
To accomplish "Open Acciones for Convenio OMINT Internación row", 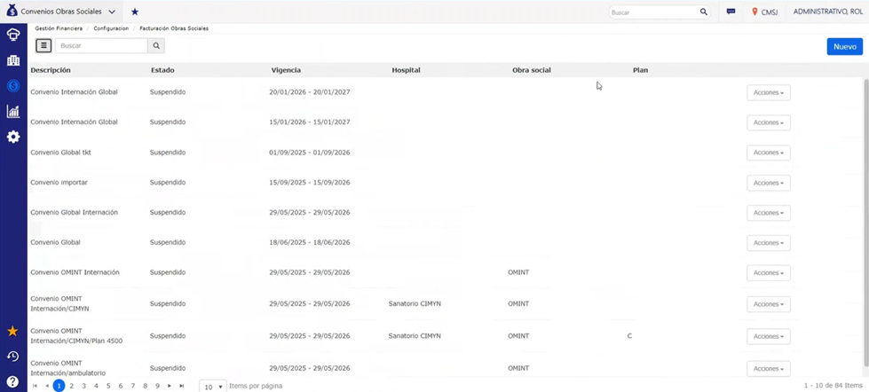I will pyautogui.click(x=769, y=273).
